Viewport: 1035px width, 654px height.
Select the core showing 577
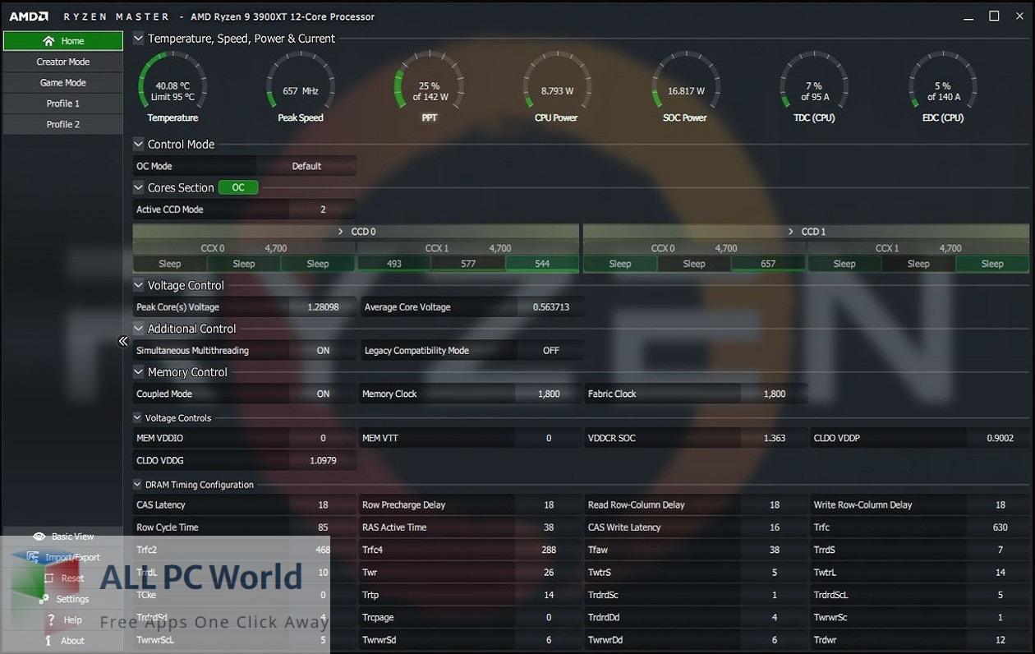468,264
